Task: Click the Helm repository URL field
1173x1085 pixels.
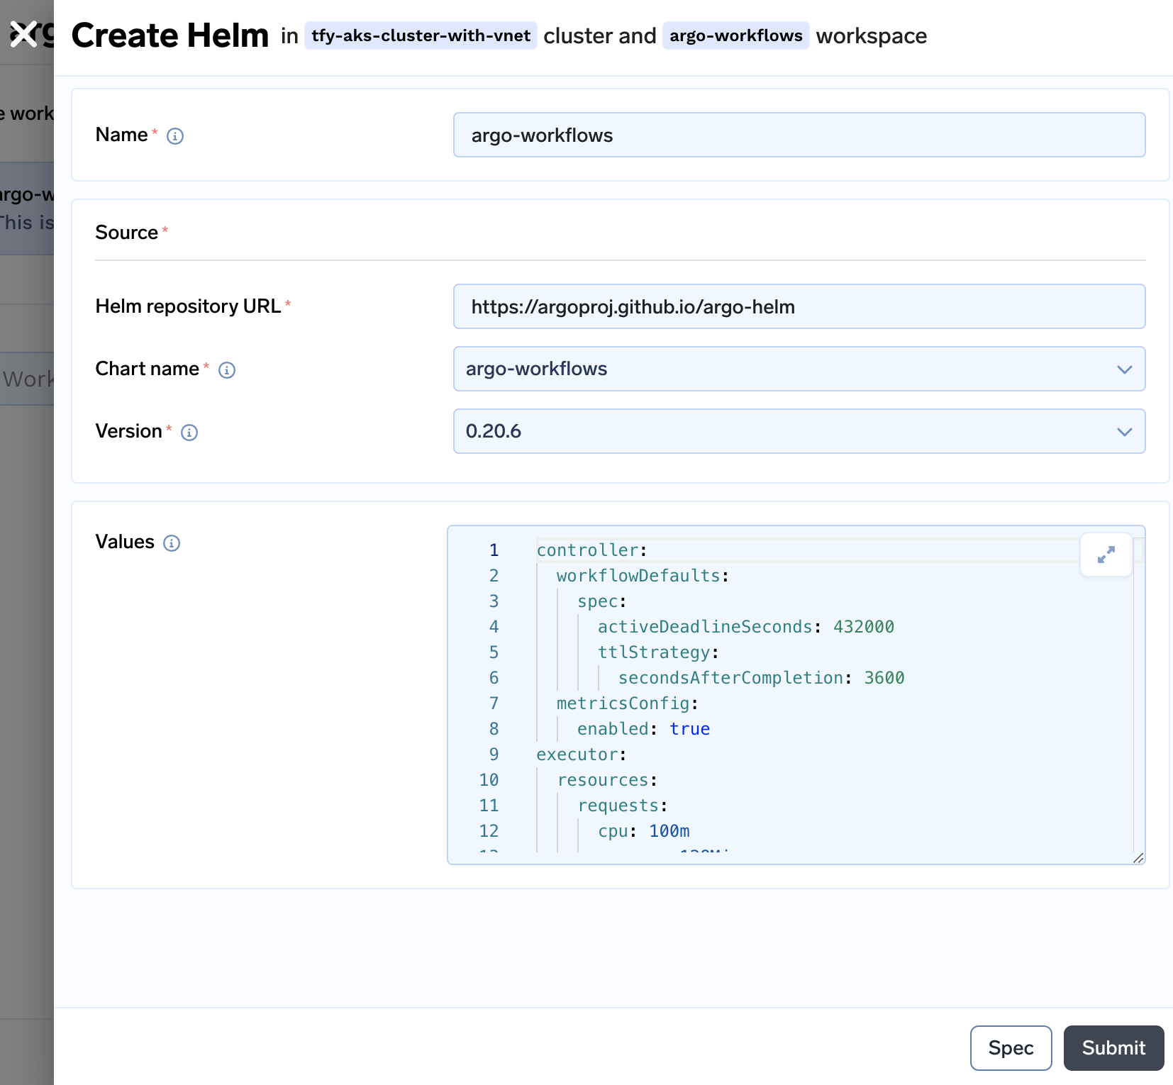Action: [x=799, y=306]
